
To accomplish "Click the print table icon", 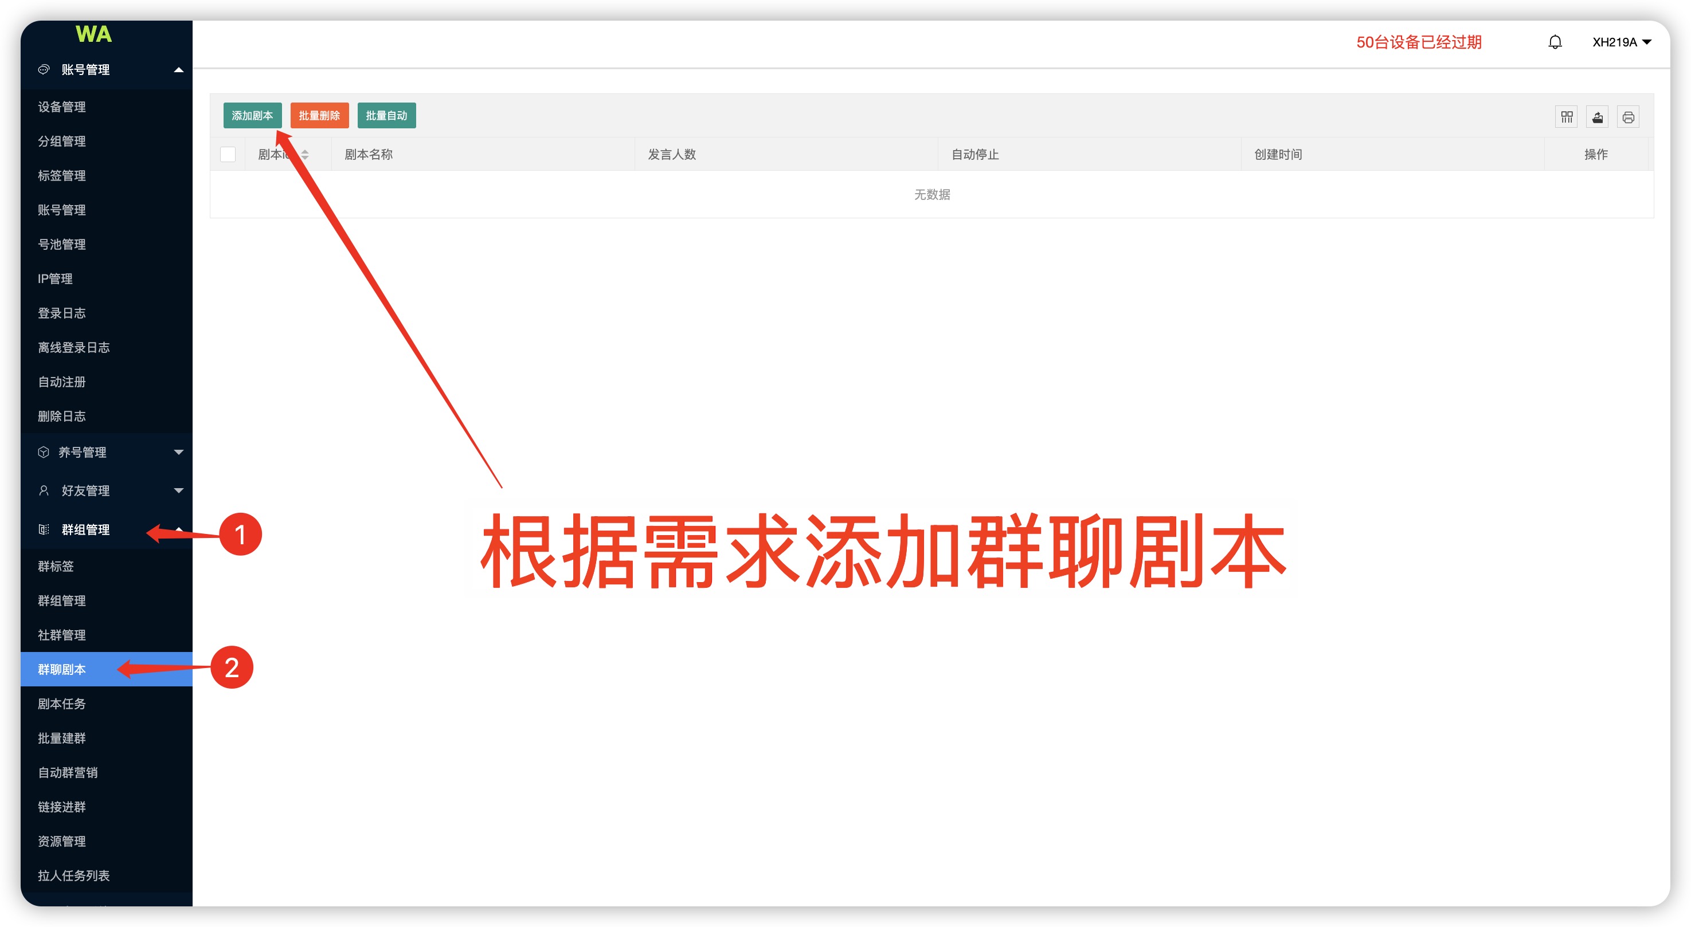I will [x=1628, y=117].
